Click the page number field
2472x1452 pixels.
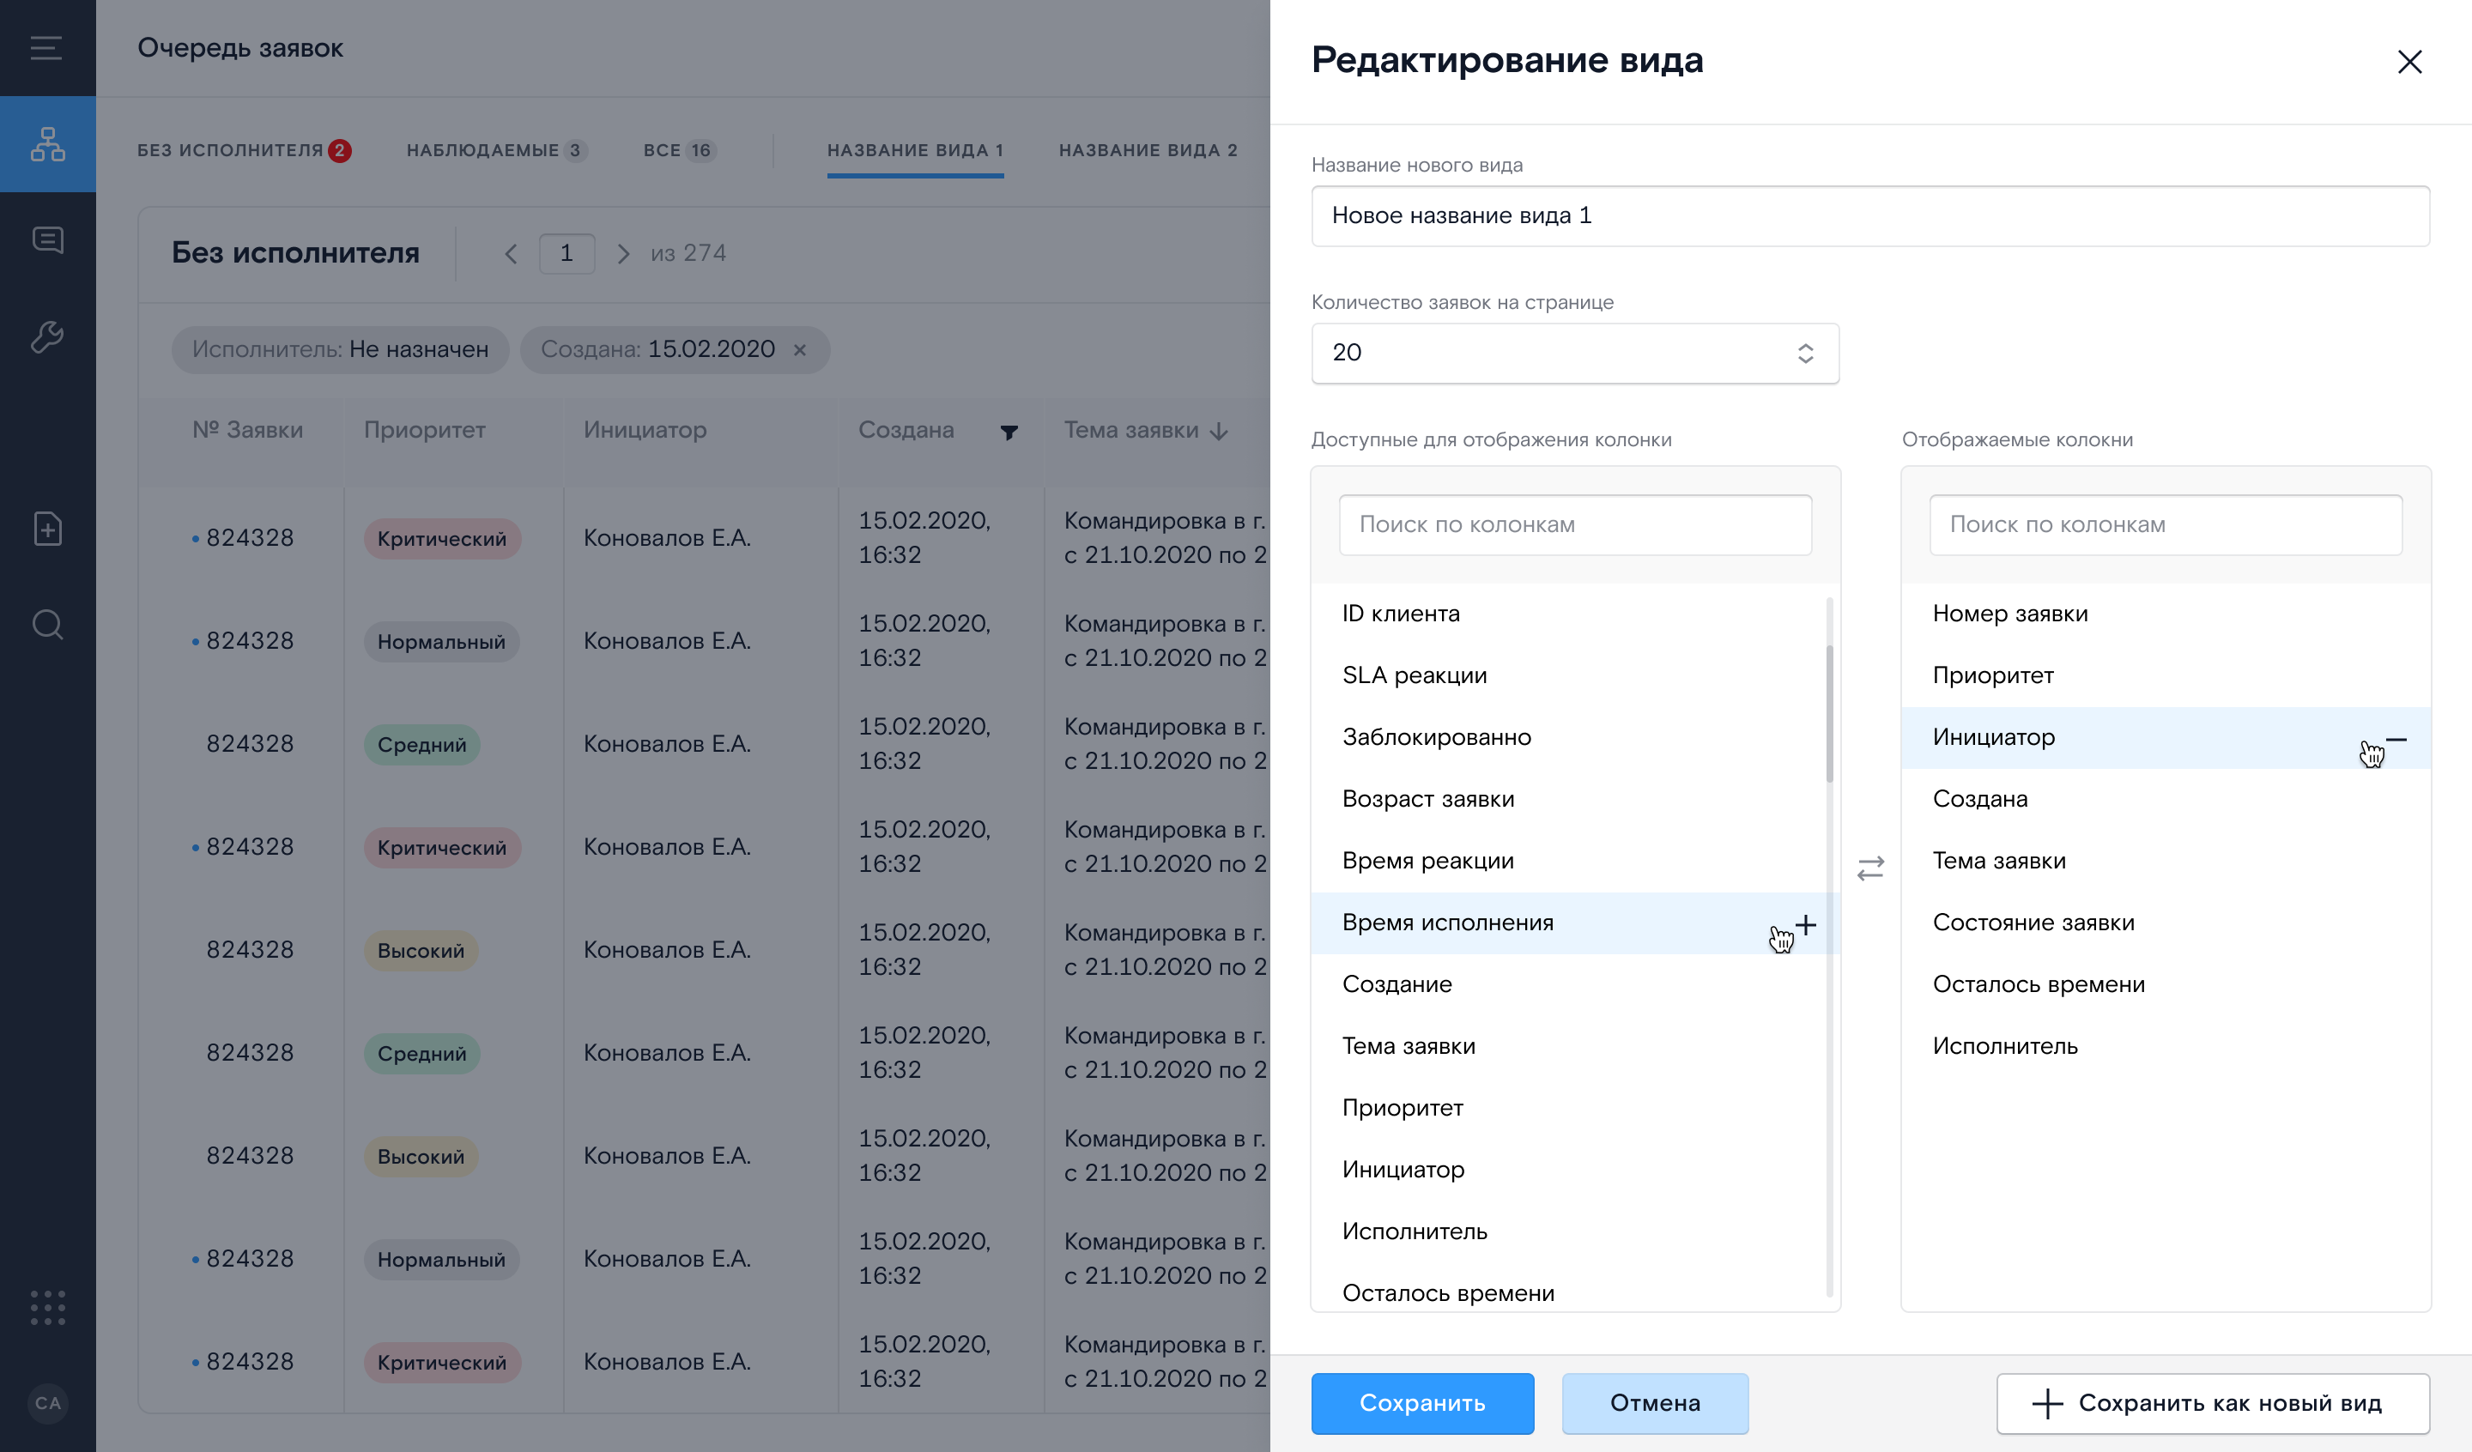point(567,254)
